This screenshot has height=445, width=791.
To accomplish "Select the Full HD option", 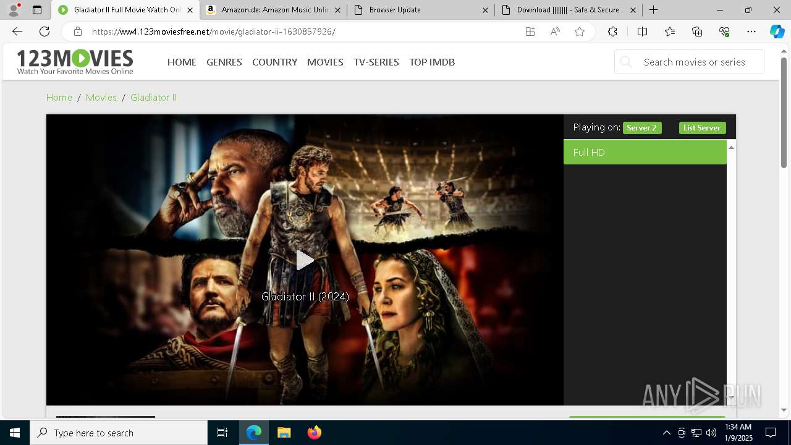I will tap(645, 152).
